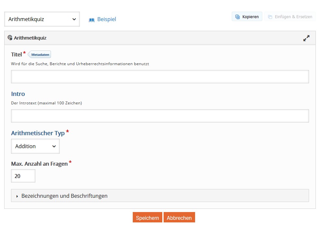Click the triangle arrow next to Bezeichnungen

coord(17,196)
